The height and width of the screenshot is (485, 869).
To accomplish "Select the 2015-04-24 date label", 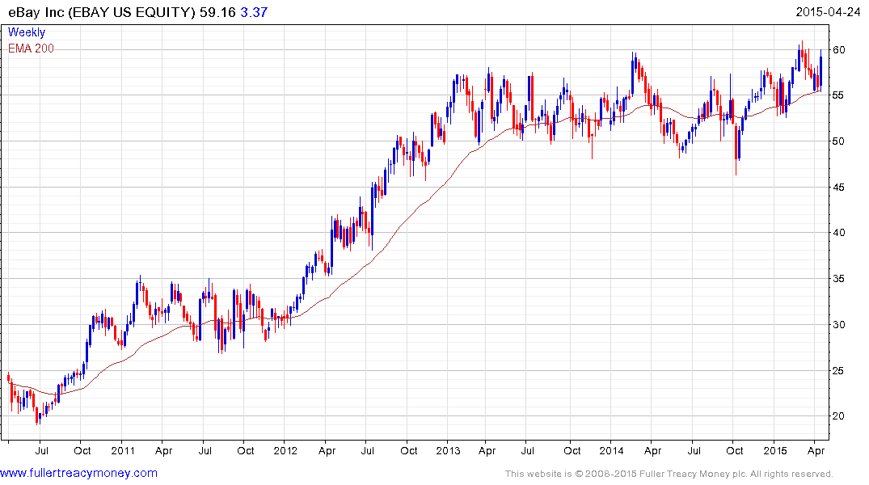I will pos(828,11).
